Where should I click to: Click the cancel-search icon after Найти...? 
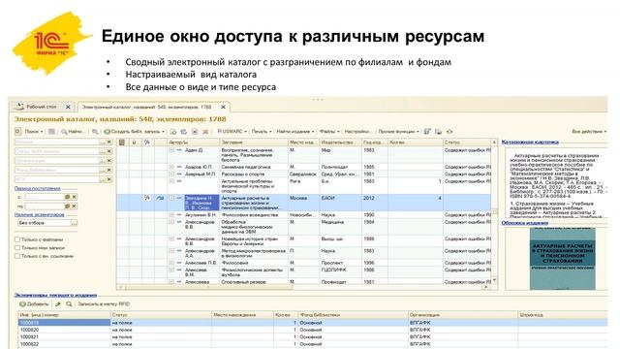(95, 132)
